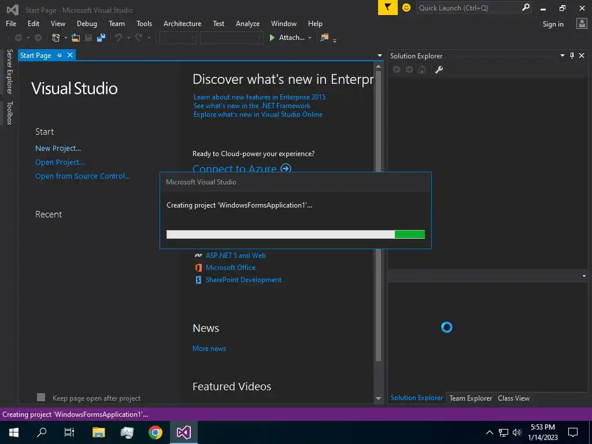This screenshot has height=444, width=592.
Task: Open the Redo history dropdown arrow
Action: [149, 38]
